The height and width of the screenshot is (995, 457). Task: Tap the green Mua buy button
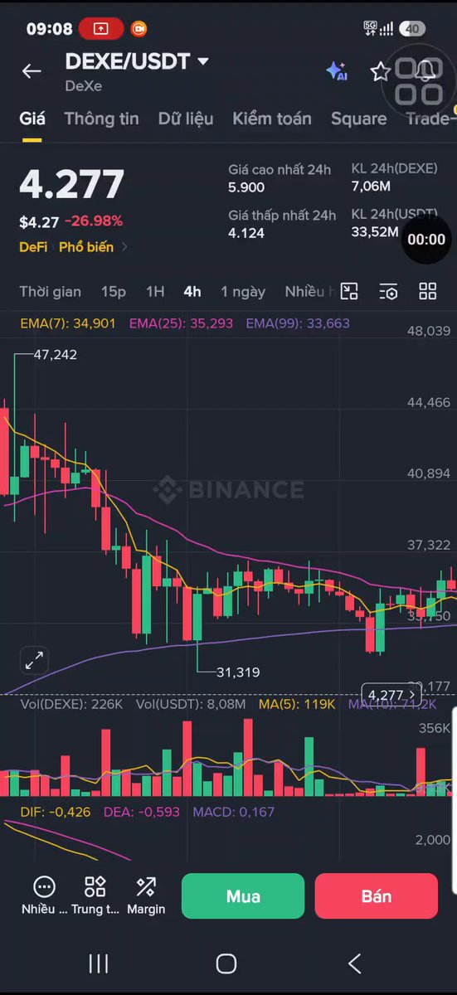[x=243, y=896]
